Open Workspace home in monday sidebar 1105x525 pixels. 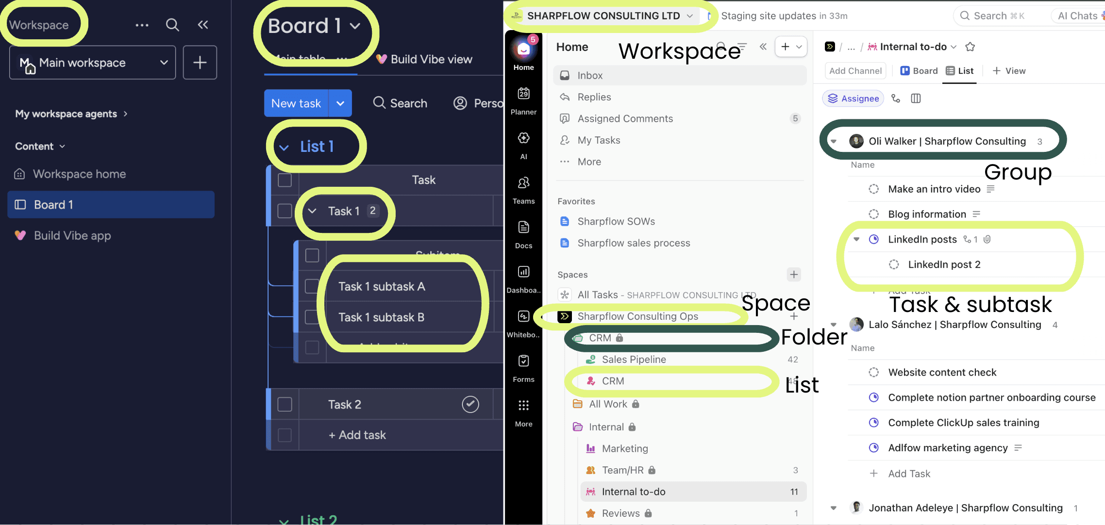coord(111,174)
